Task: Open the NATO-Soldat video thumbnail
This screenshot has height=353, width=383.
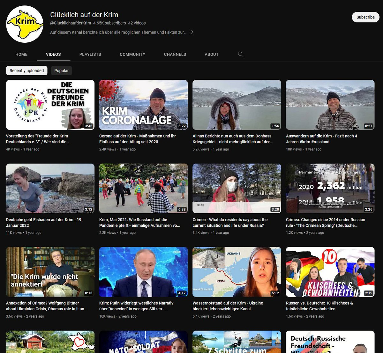Action: (x=144, y=342)
